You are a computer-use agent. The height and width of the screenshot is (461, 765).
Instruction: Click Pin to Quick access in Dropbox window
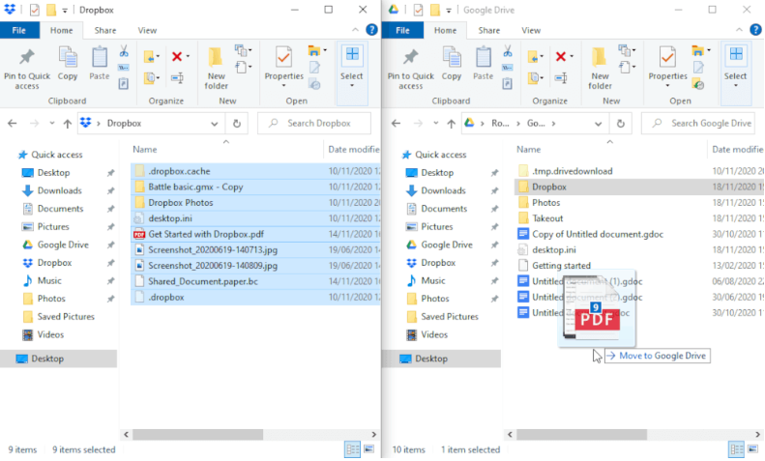pyautogui.click(x=27, y=66)
